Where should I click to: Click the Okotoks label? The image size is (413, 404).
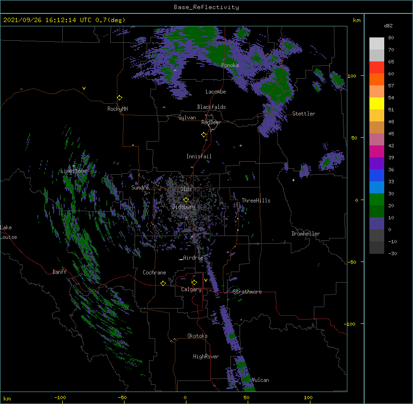197,336
